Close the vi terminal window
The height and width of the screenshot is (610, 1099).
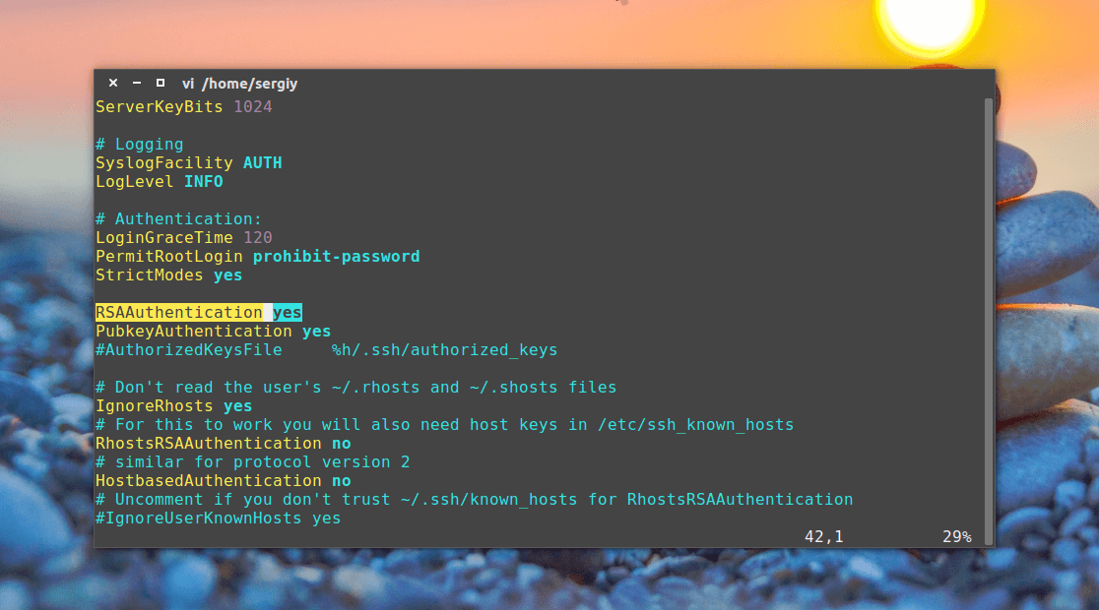[x=113, y=83]
